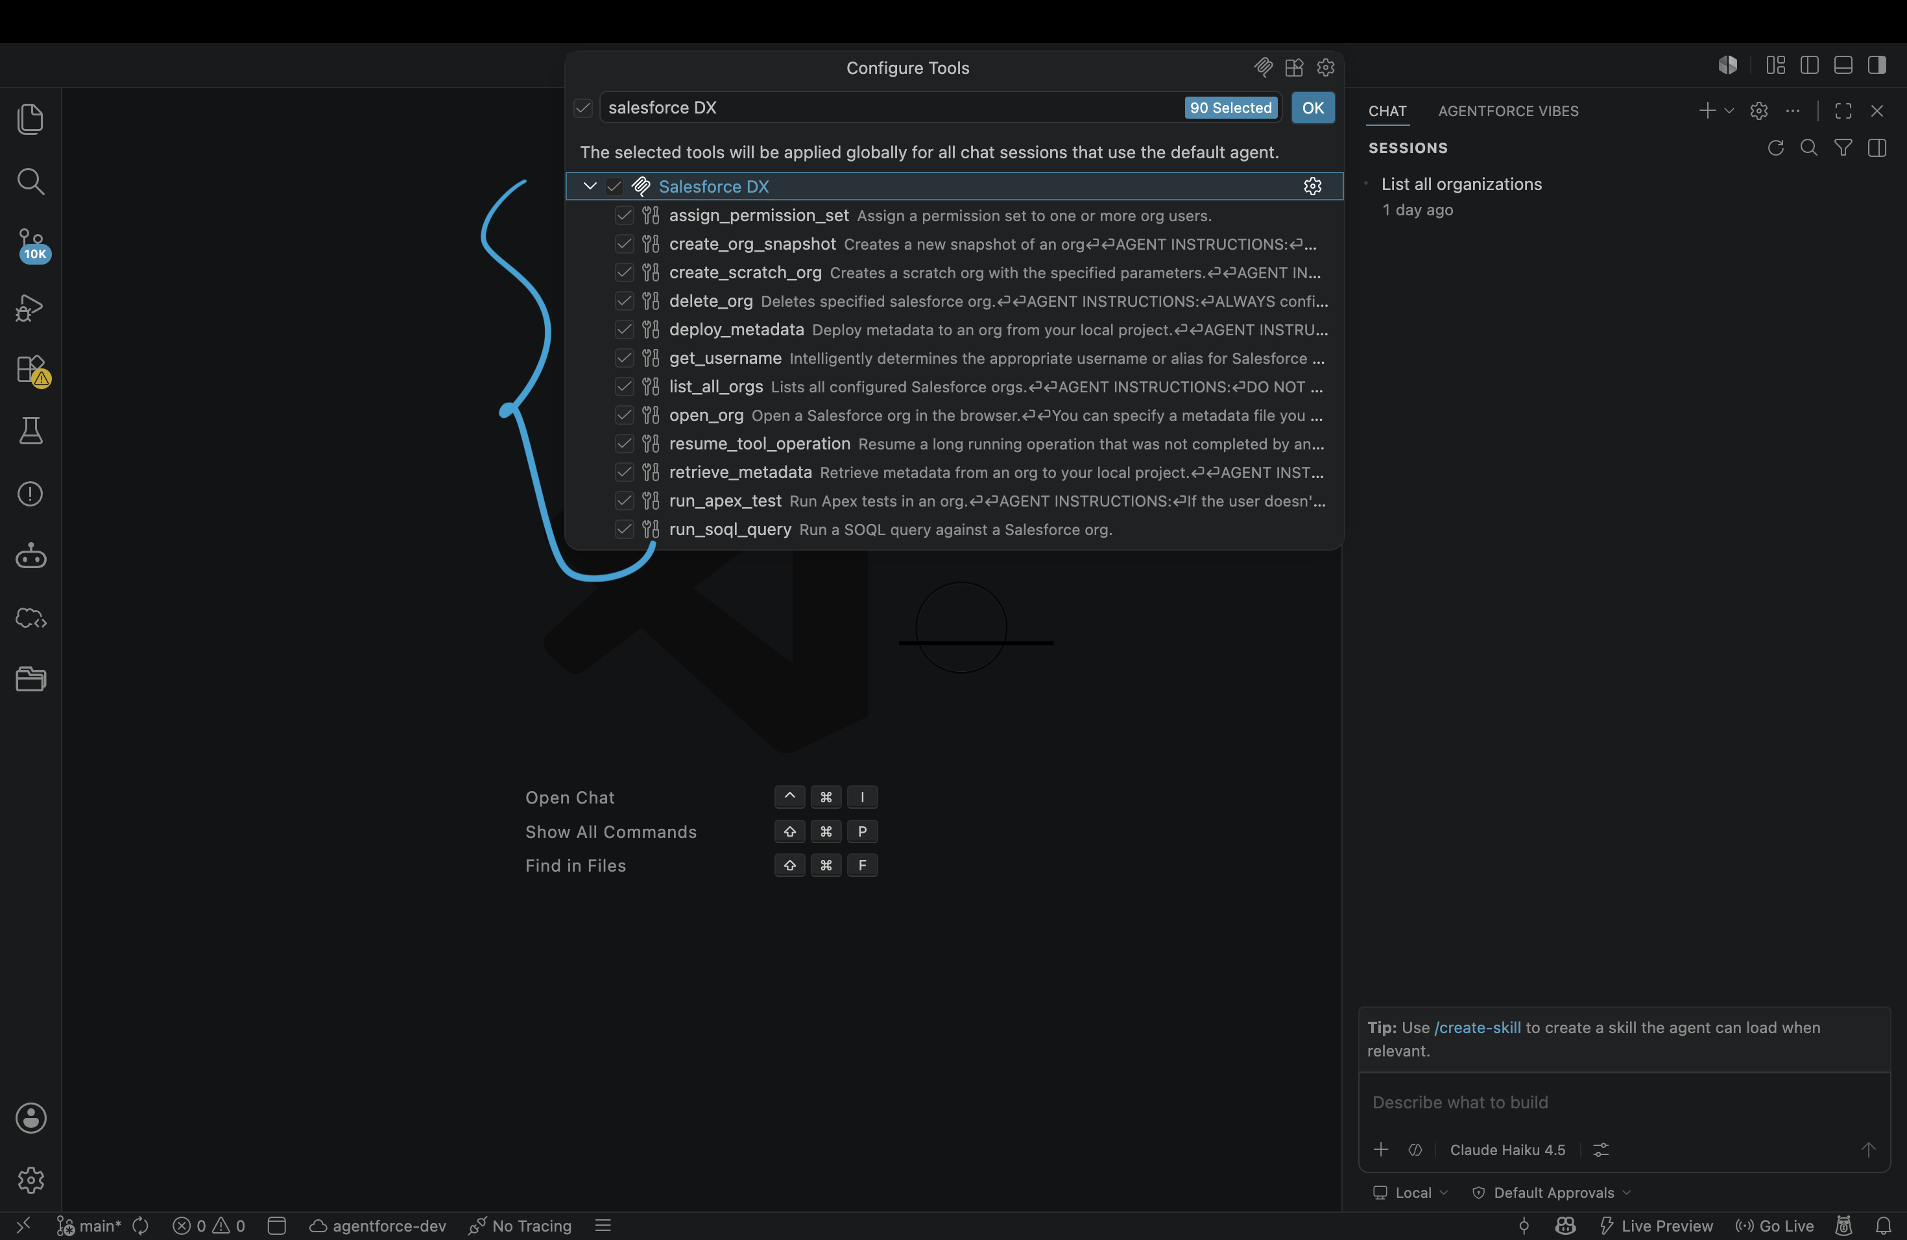Click Live Preview in status bar
The image size is (1907, 1240).
point(1656,1226)
